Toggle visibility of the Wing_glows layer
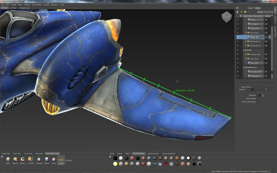The height and width of the screenshot is (173, 277). pos(238,76)
